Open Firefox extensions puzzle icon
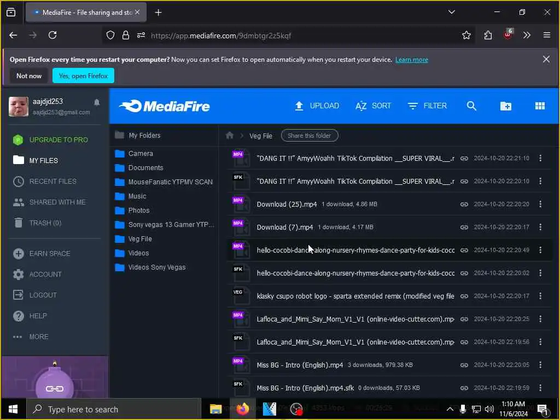 pos(488,35)
